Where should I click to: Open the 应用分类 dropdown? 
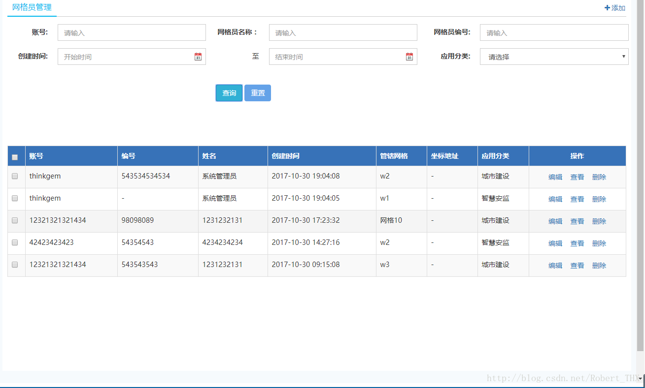(554, 57)
